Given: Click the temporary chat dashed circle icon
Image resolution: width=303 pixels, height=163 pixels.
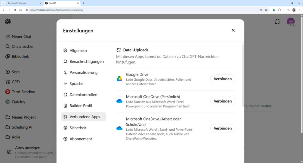Looking at the screenshot, I should 277,22.
